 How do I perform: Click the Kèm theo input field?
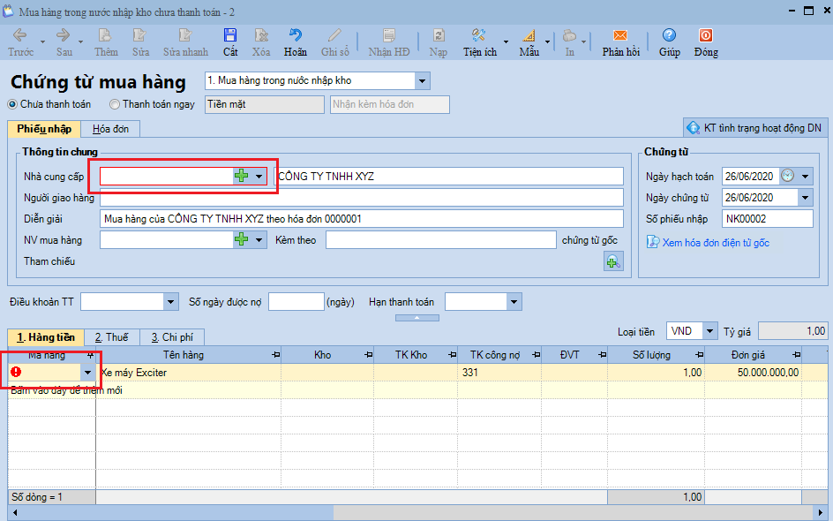click(x=441, y=240)
